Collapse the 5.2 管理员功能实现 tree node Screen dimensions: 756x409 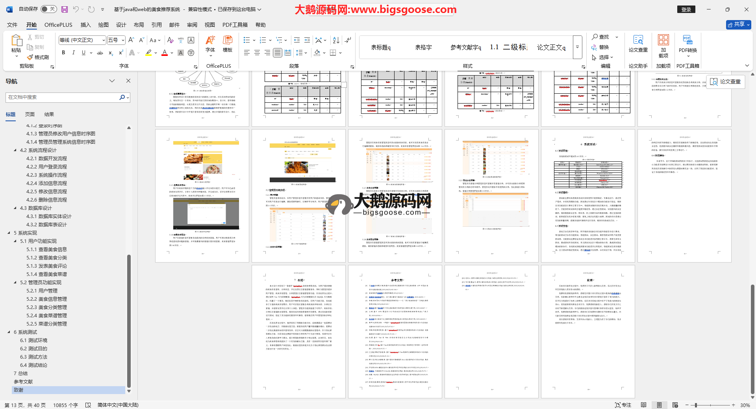pyautogui.click(x=15, y=283)
